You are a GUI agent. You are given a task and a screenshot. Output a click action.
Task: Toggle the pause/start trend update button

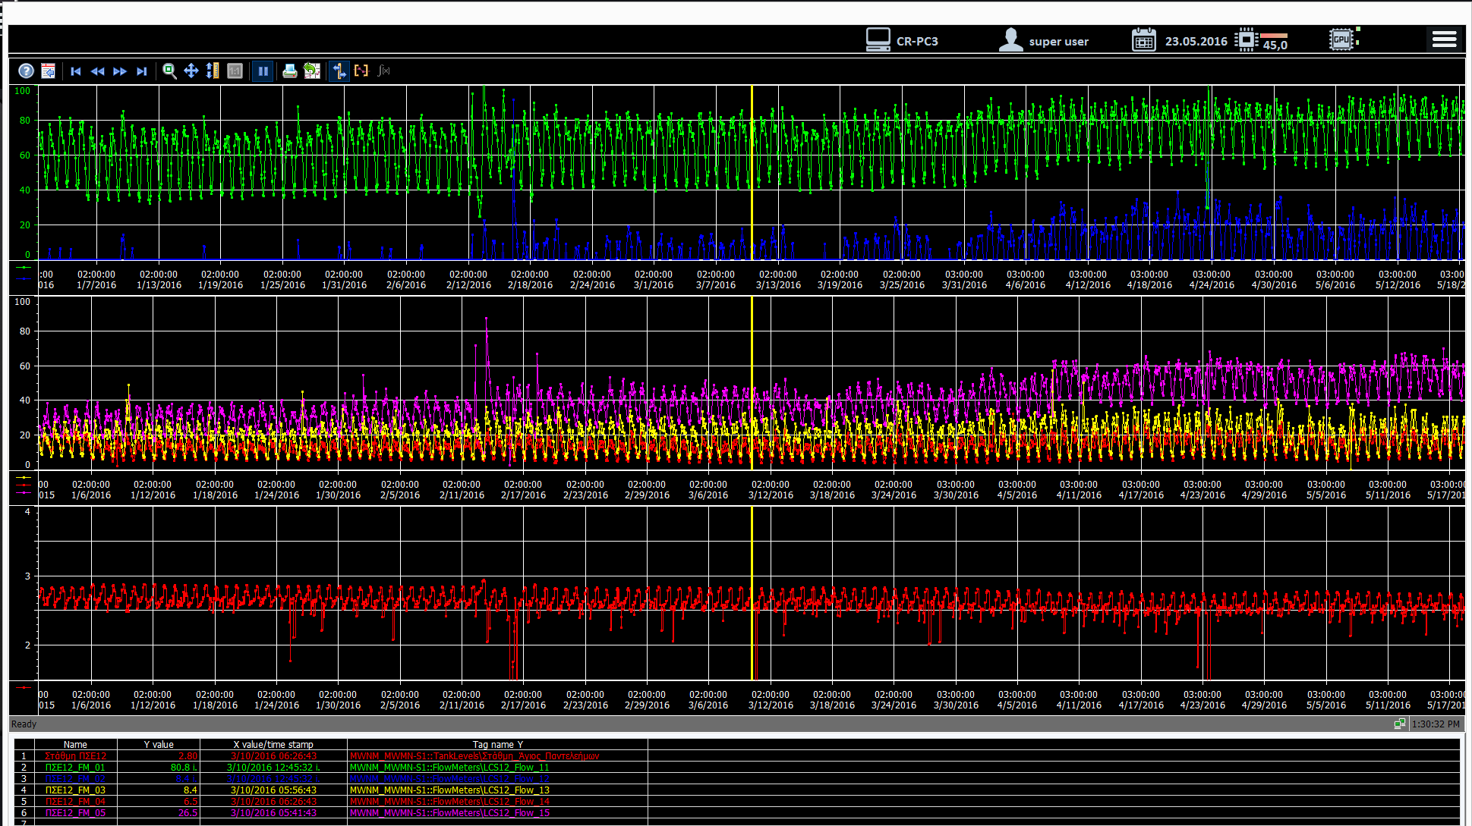pyautogui.click(x=263, y=71)
